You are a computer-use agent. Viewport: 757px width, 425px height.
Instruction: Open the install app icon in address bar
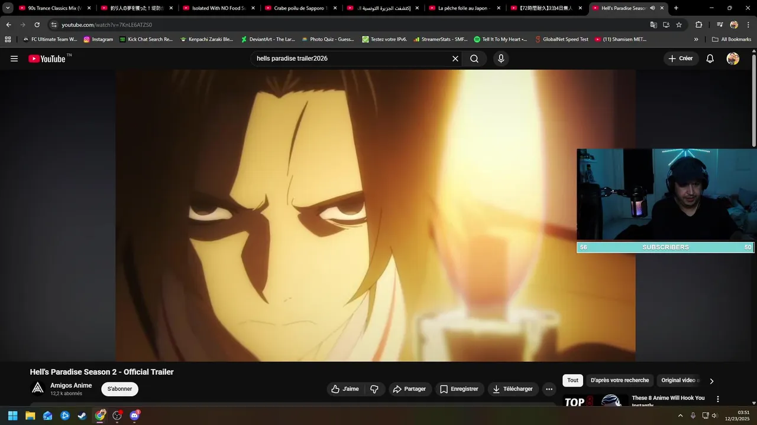click(x=666, y=25)
